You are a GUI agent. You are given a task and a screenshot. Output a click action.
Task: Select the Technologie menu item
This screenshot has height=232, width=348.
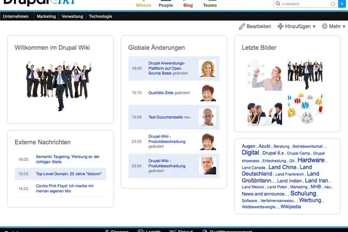(x=100, y=16)
